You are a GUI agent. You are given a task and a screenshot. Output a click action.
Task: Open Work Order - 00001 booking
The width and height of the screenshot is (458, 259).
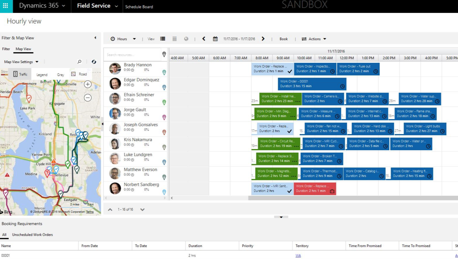pyautogui.click(x=312, y=84)
